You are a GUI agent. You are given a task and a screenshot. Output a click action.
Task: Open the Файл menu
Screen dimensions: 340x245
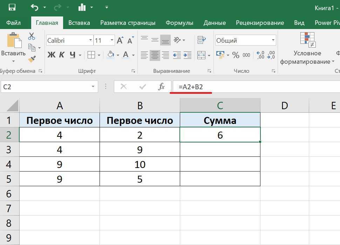coord(13,23)
